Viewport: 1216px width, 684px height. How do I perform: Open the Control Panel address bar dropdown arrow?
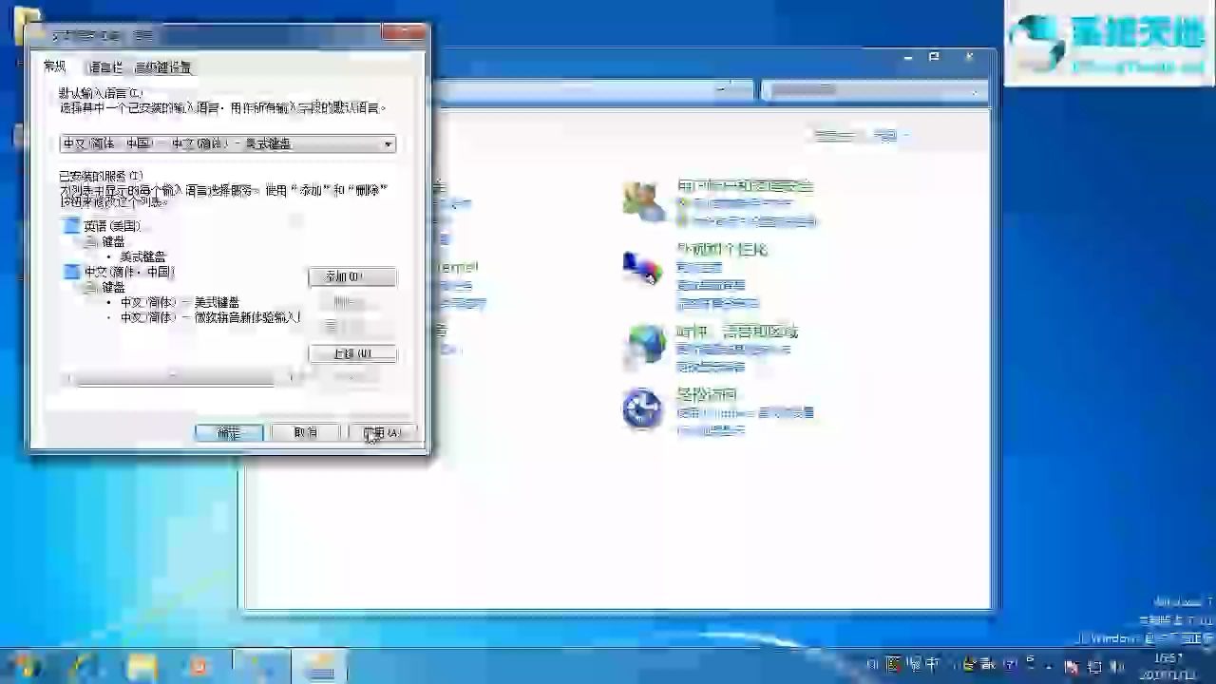(722, 89)
